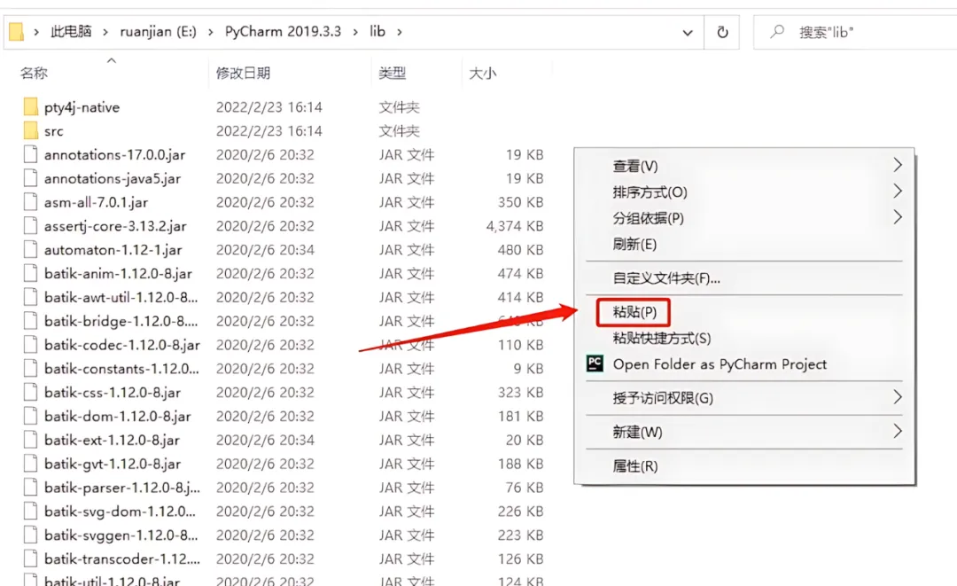
Task: Click the refresh icon beside address bar
Action: 722,32
